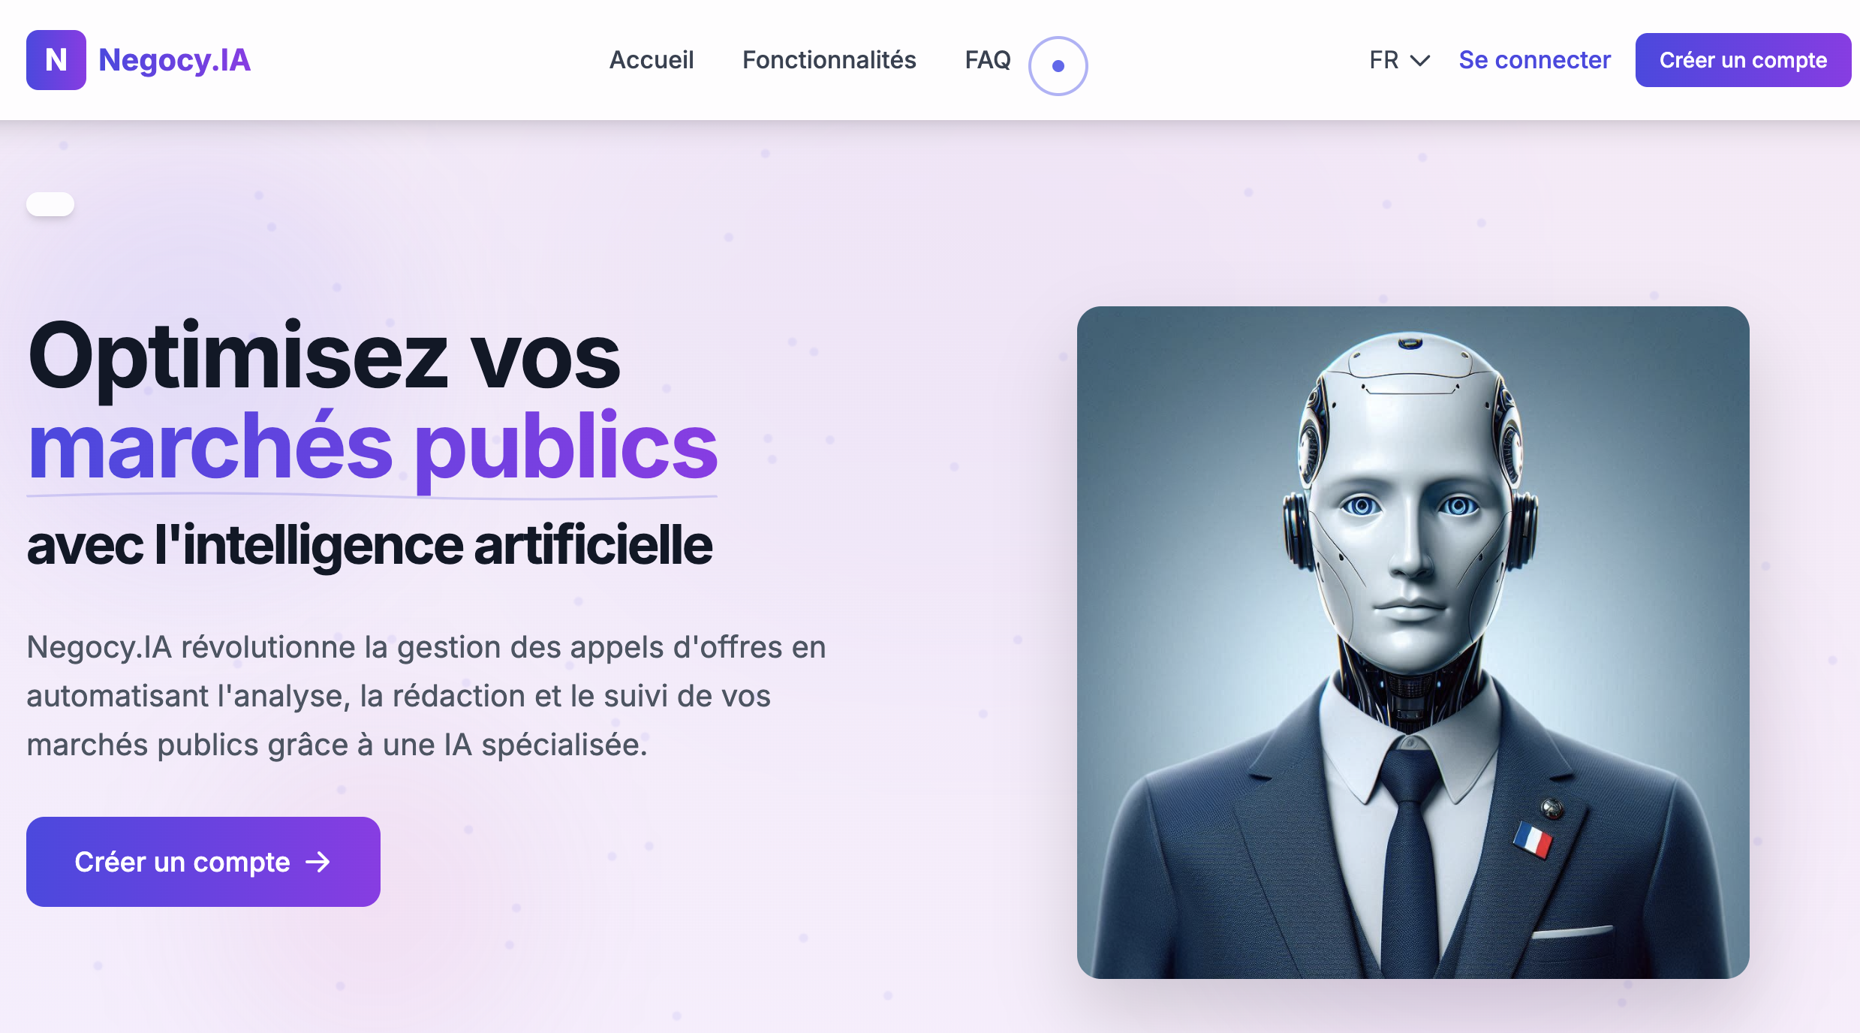
Task: Follow the Se connecter link
Action: coord(1534,60)
